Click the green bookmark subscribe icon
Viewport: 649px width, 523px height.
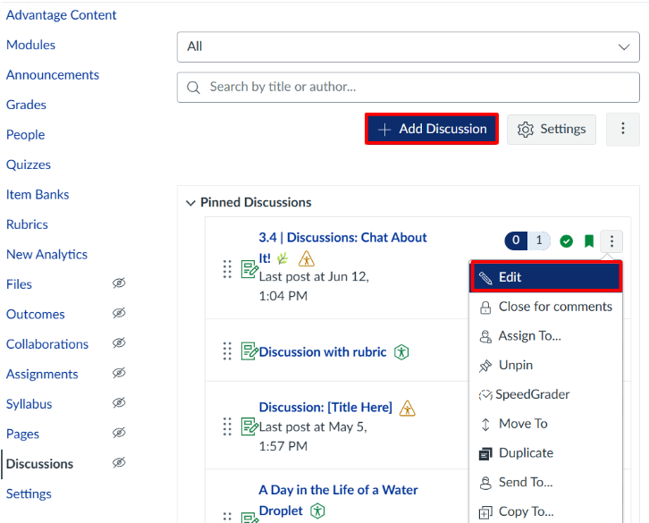589,241
